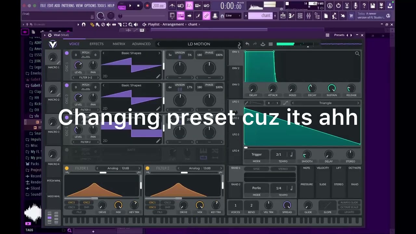Go to next preset arrow beside LD MOTION
The height and width of the screenshot is (234, 416).
click(239, 44)
